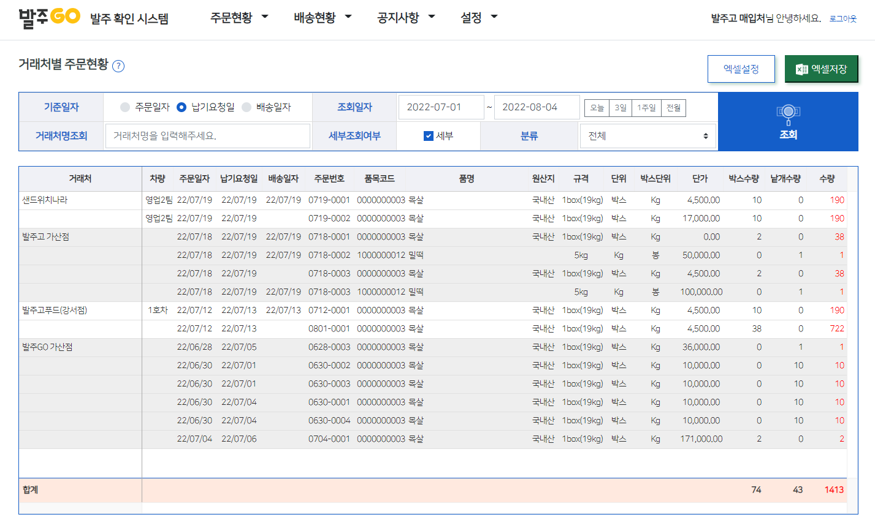
Task: Open the help question mark icon
Action: (118, 66)
